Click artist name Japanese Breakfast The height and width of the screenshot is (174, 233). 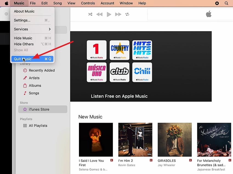[x=211, y=169]
